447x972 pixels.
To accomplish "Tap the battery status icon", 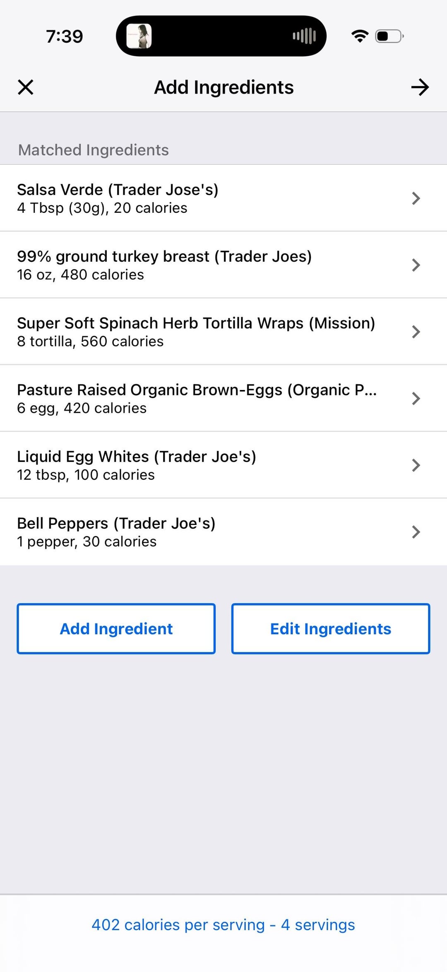I will click(389, 36).
